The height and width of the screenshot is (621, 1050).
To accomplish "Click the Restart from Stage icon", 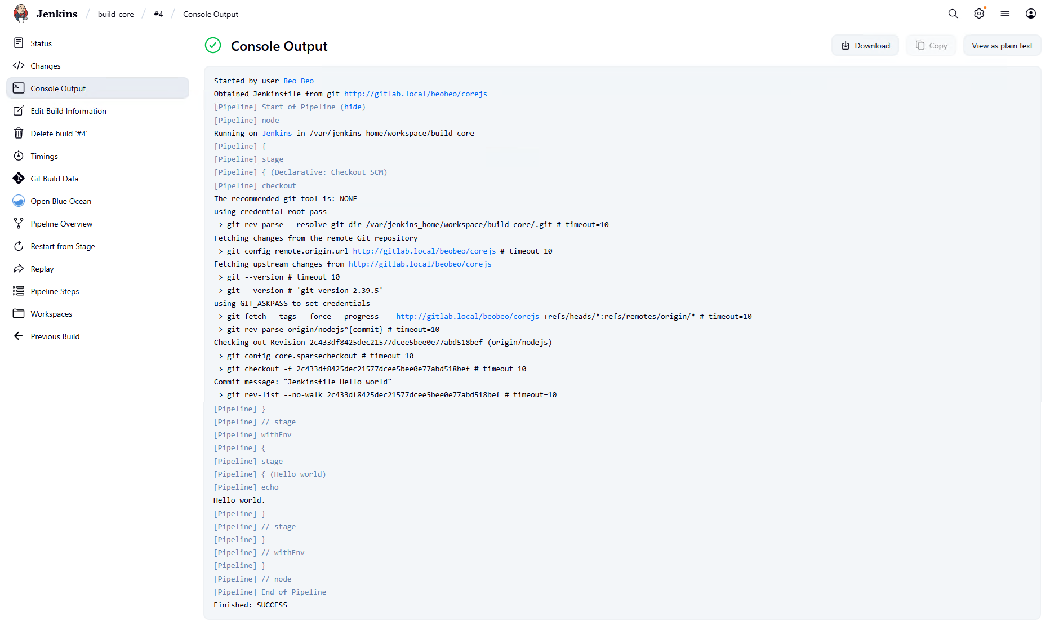I will click(x=19, y=246).
